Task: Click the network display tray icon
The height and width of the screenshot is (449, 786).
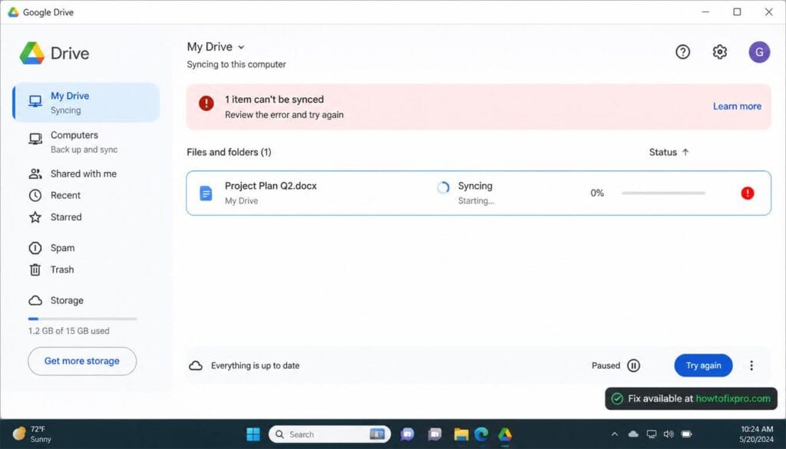Action: click(651, 434)
